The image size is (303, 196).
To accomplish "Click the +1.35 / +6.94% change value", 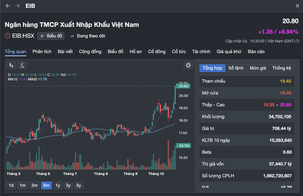I will tap(278, 32).
